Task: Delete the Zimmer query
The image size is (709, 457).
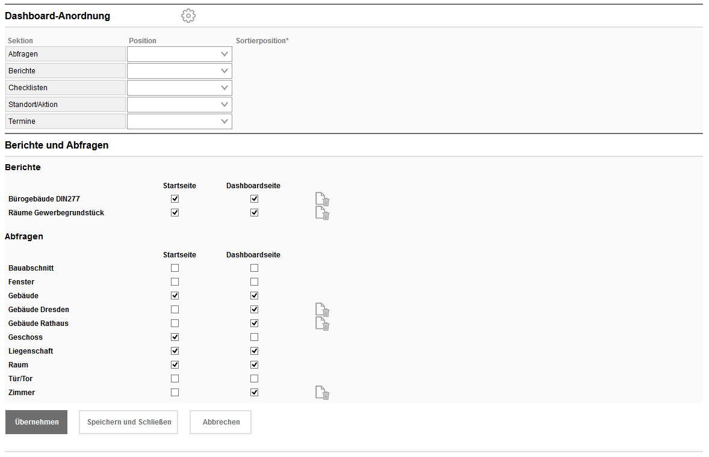Action: (323, 393)
